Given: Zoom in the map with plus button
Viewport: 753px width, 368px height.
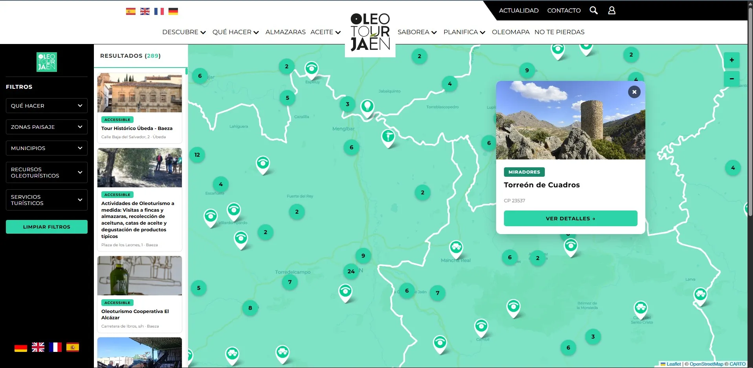Looking at the screenshot, I should (731, 60).
